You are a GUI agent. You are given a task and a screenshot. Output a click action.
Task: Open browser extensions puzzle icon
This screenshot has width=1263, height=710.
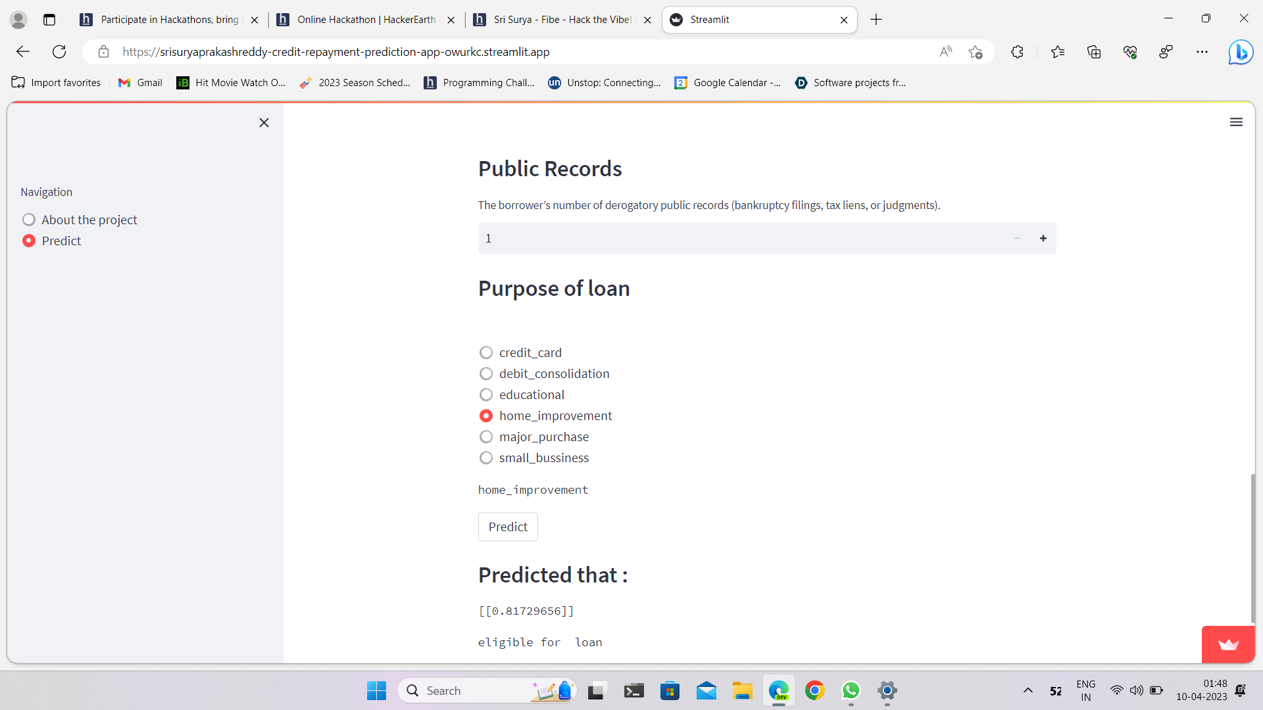(1017, 52)
